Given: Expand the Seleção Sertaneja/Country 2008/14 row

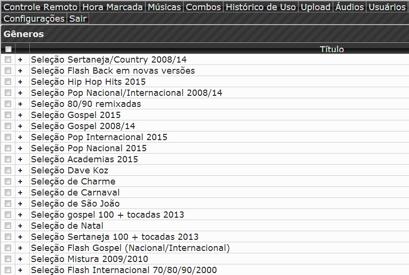Looking at the screenshot, I should (20, 60).
